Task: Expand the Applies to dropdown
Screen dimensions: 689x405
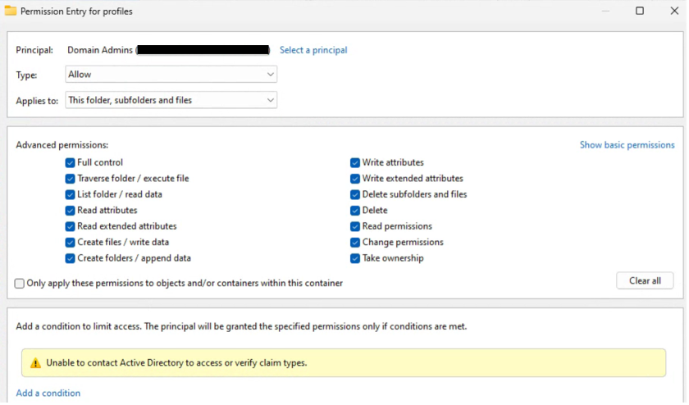Action: click(x=171, y=100)
